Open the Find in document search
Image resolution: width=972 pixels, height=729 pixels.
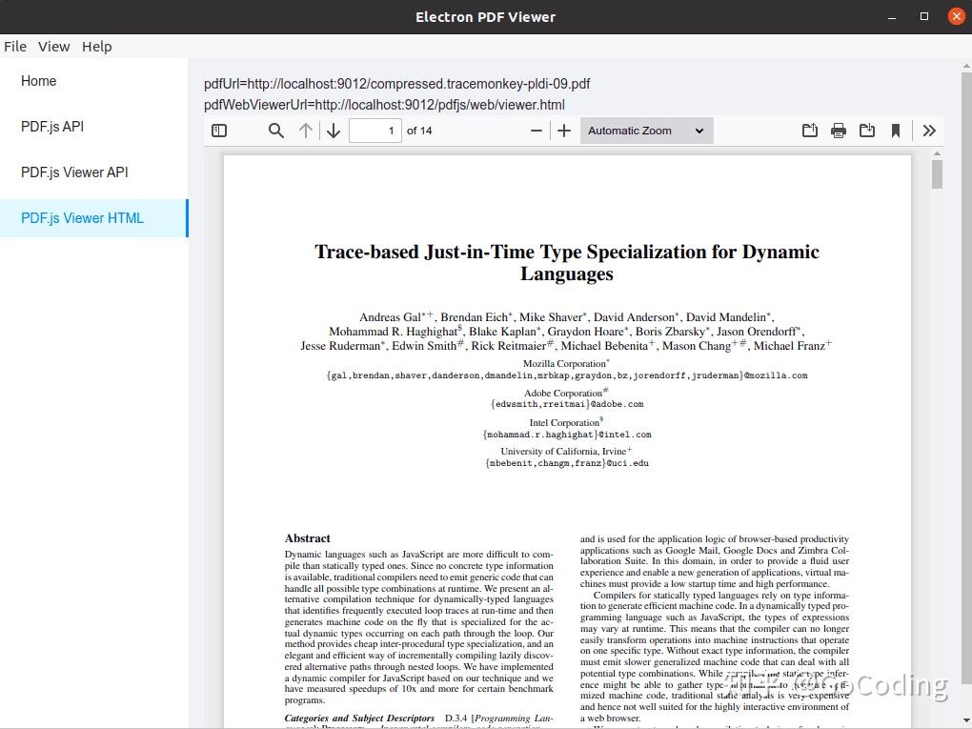(276, 131)
